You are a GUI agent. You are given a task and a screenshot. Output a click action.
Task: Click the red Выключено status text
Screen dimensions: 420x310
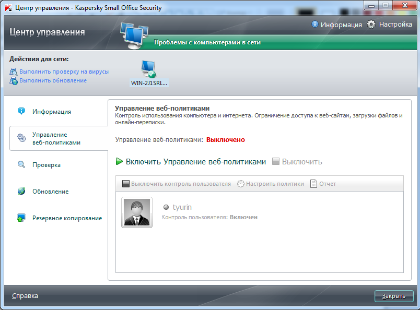[226, 140]
